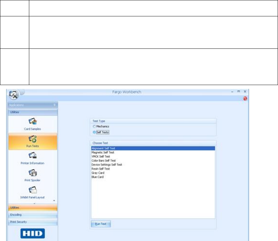Click the Fargo Workbench application logo button
Viewport: 278px width, 241px height.
[x=13, y=95]
